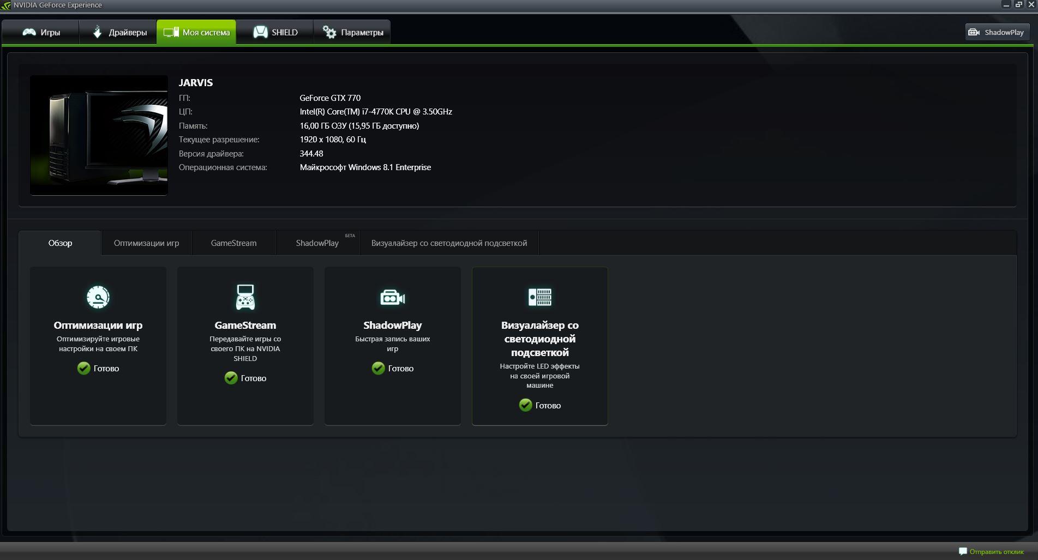Click the camera icon on ShadowPlay button
Viewport: 1038px width, 560px height.
pos(974,32)
